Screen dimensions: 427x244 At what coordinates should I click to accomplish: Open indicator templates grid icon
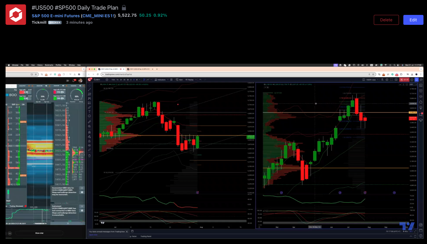[171, 79]
